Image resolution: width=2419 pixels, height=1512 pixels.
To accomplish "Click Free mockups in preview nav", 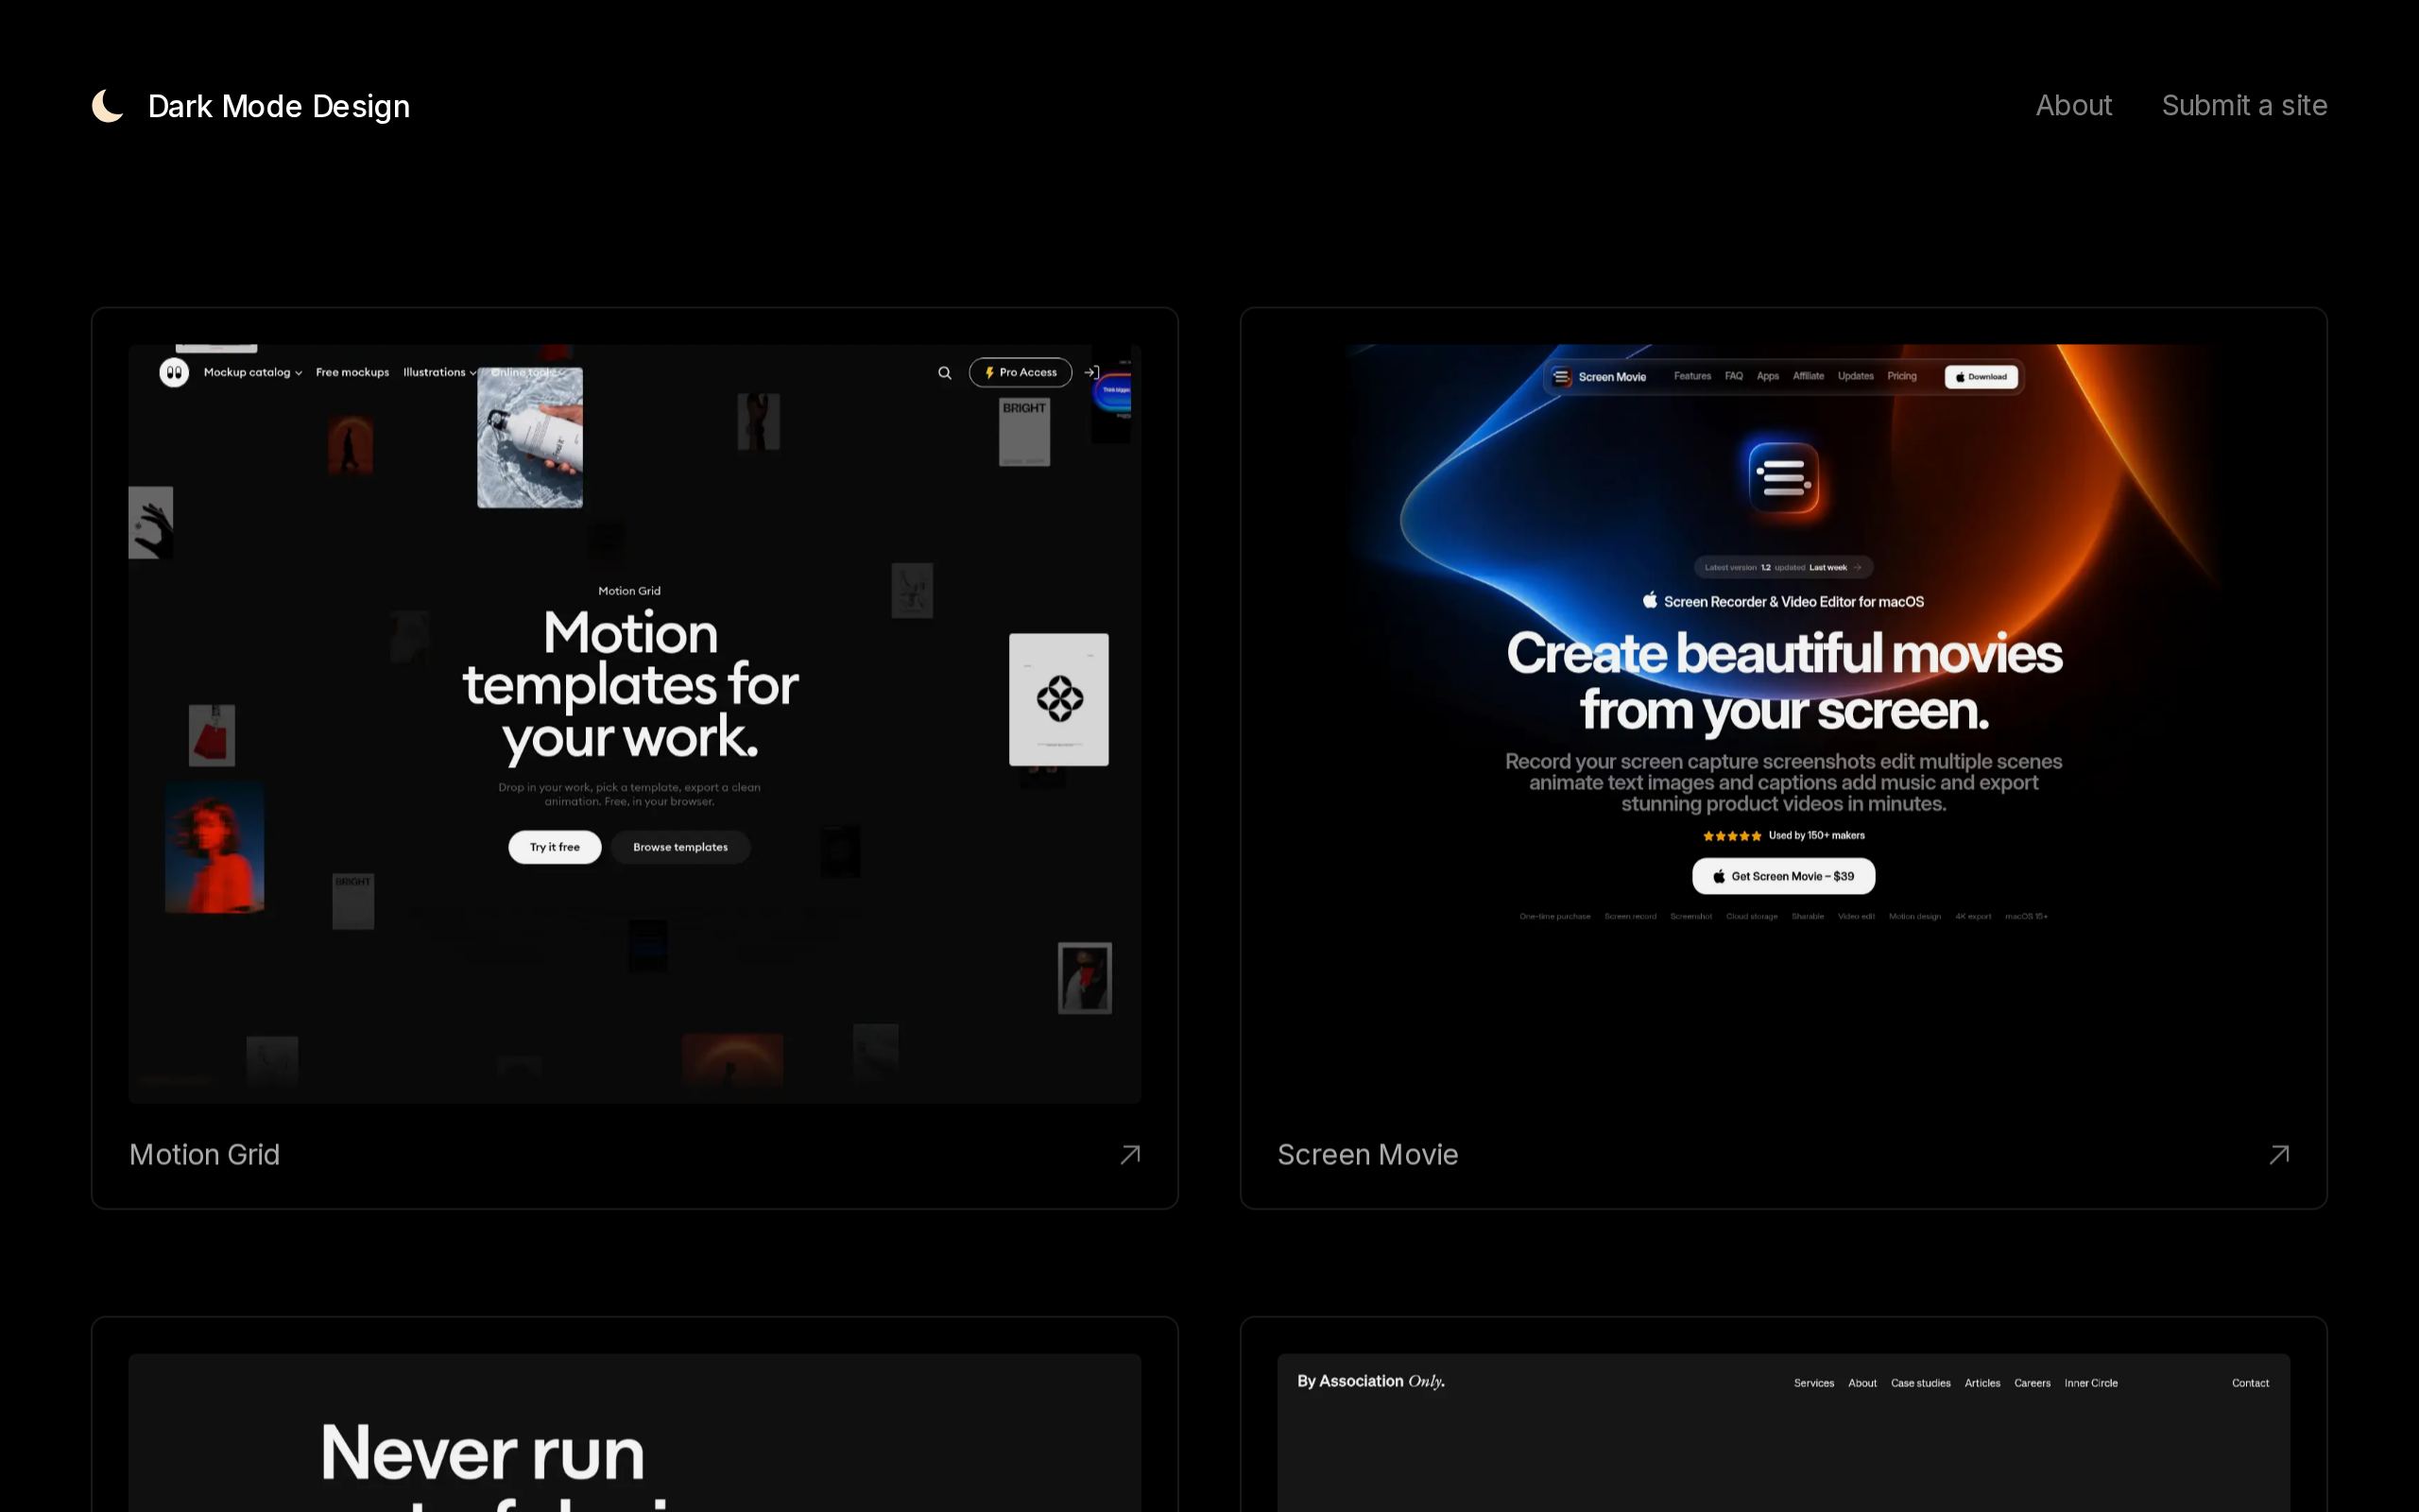I will click(352, 372).
